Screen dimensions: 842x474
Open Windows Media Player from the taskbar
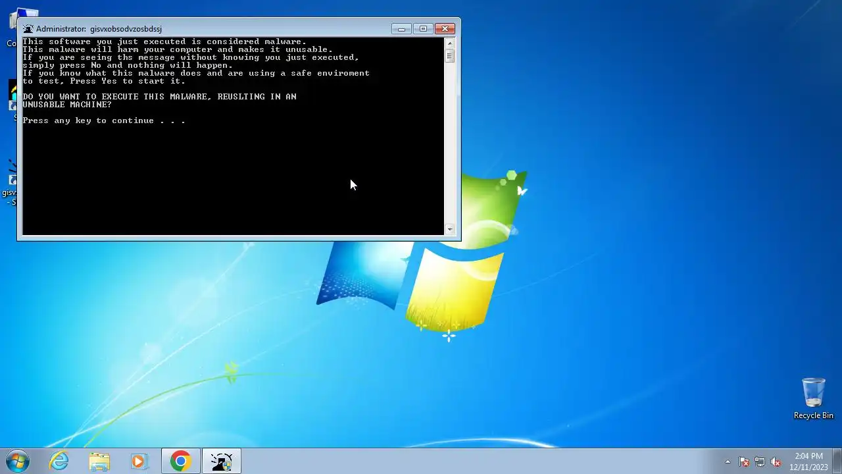click(x=139, y=461)
